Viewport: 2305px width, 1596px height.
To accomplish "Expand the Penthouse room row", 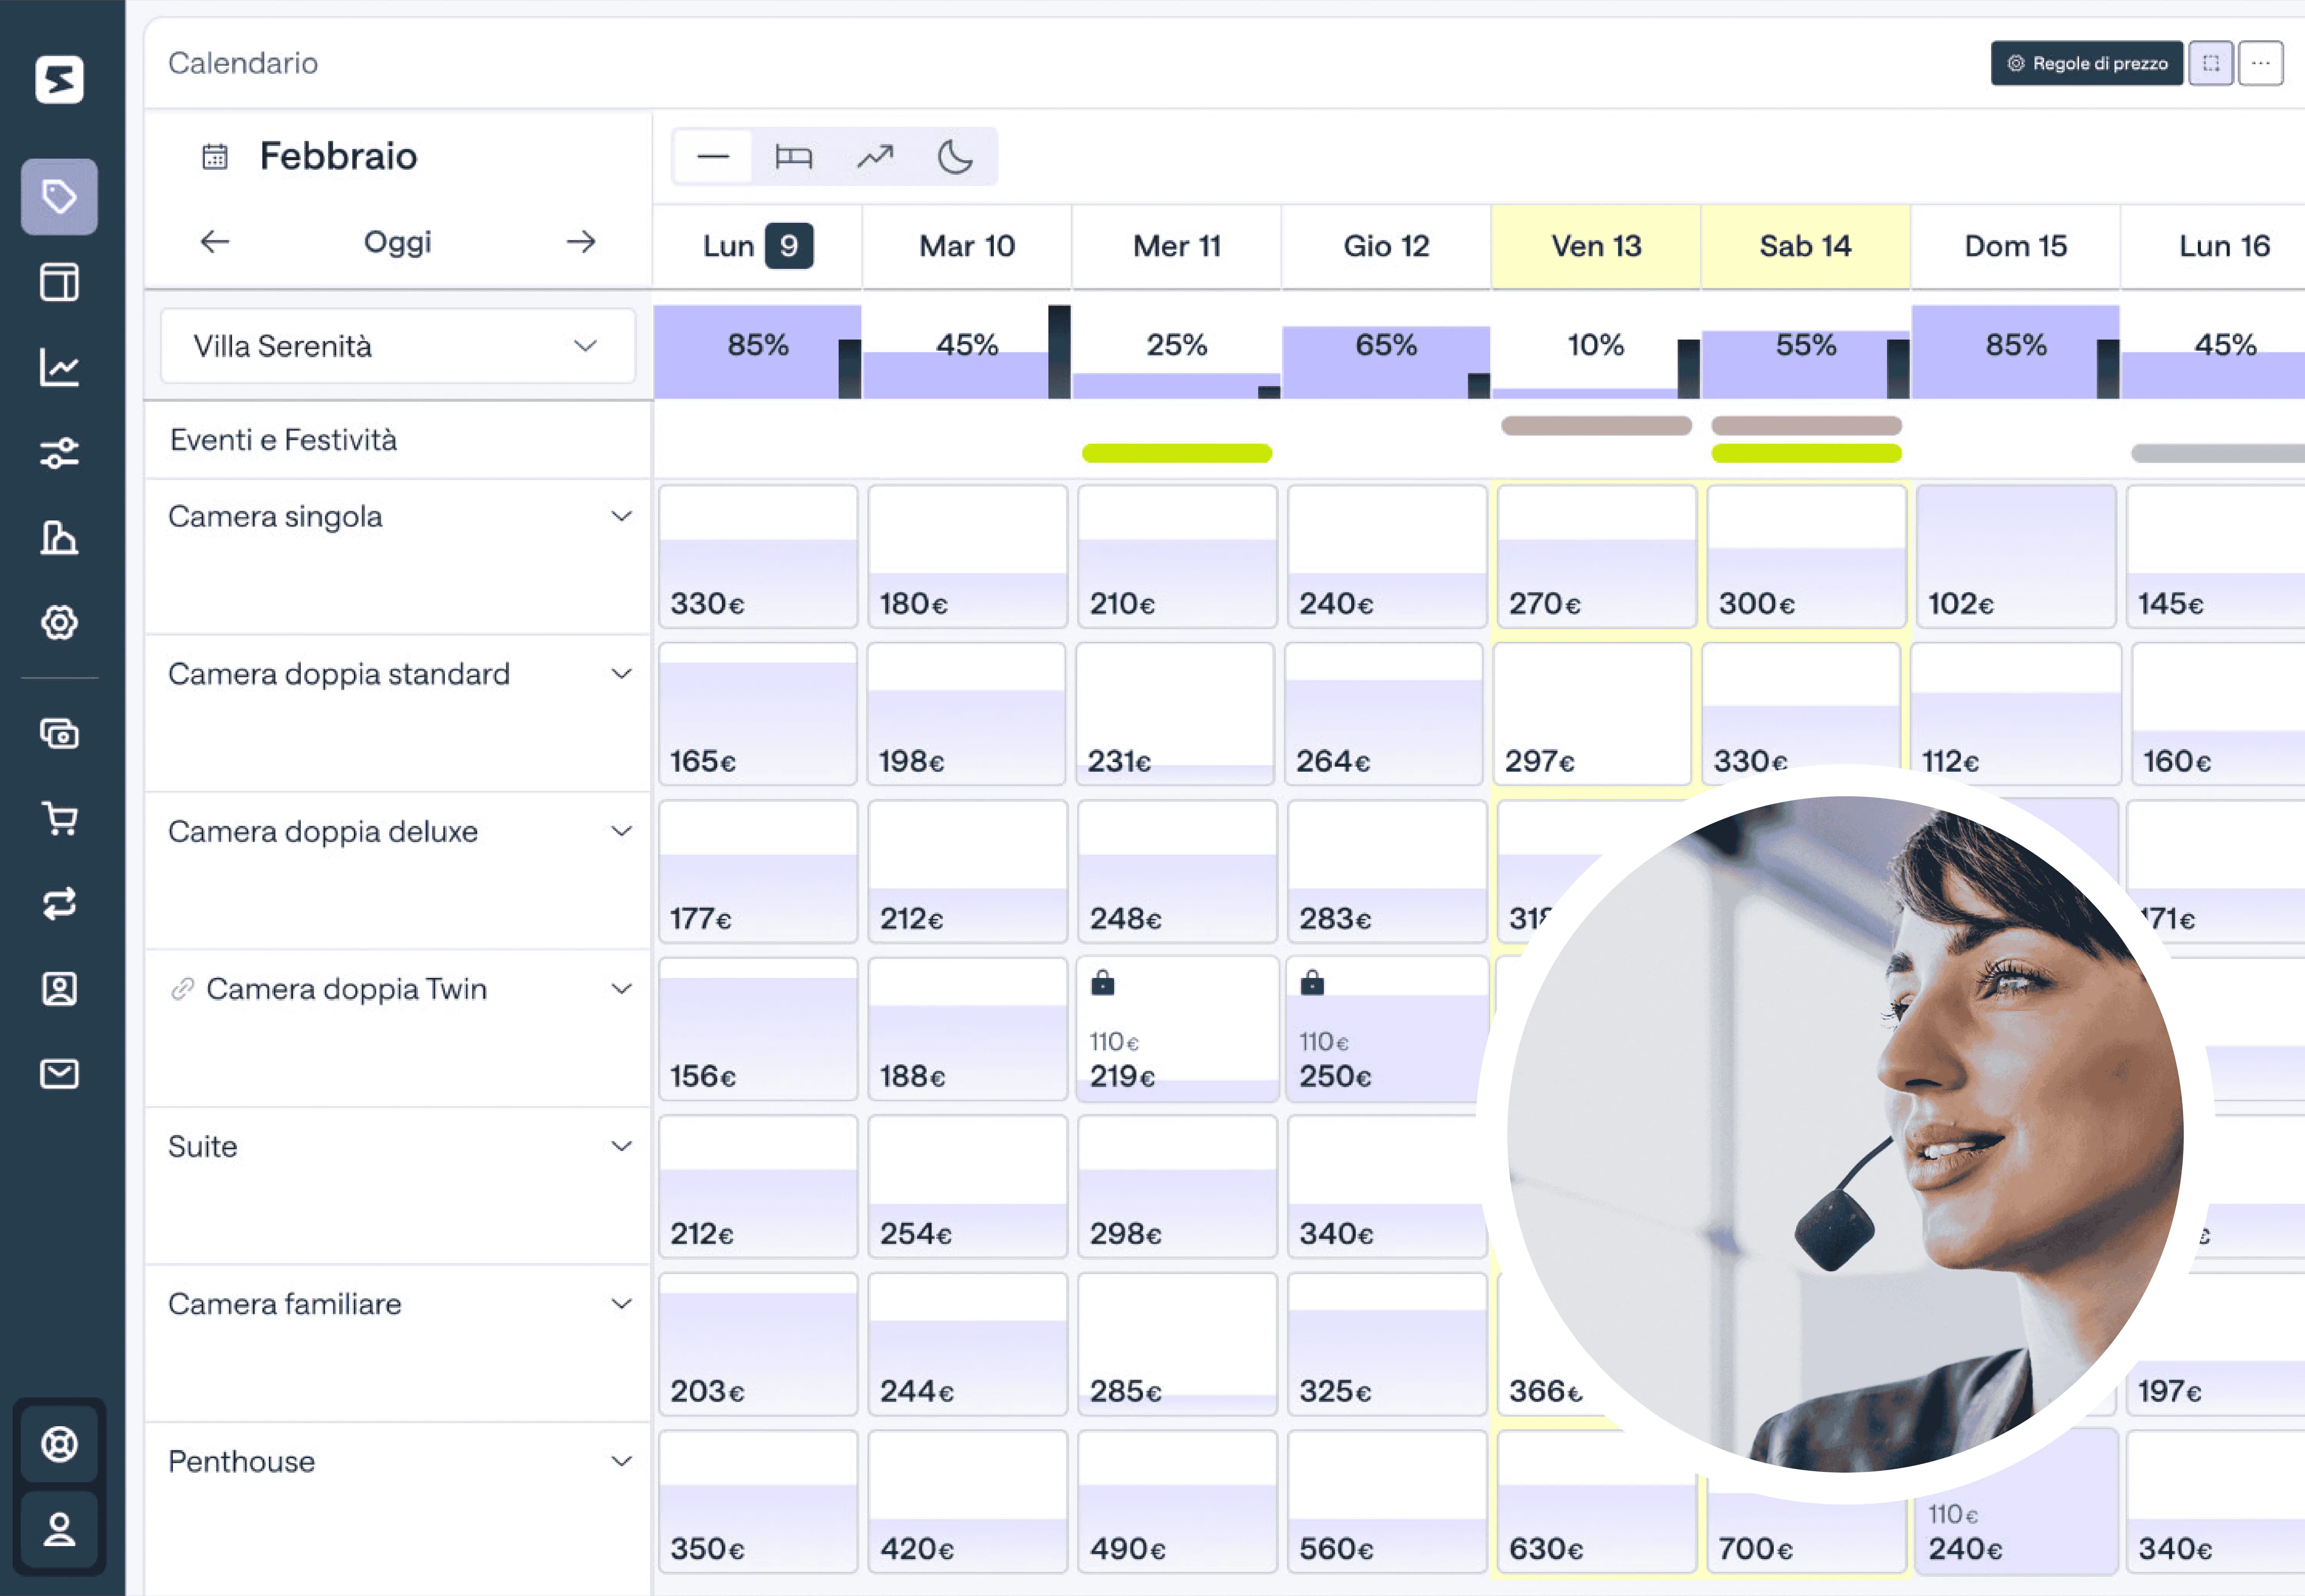I will [621, 1461].
